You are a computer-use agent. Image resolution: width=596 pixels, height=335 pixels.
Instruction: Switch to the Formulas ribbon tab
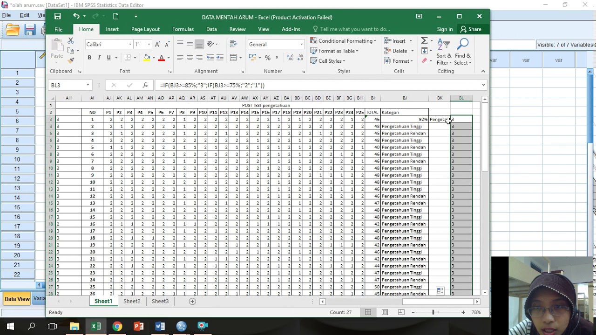[x=183, y=29]
